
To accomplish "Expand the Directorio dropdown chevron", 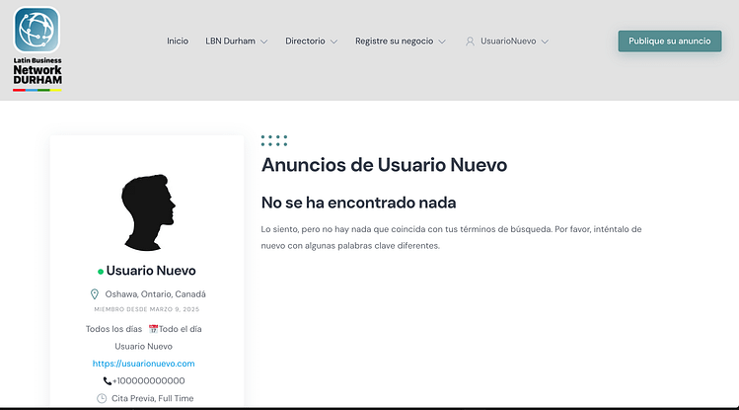I will coord(333,41).
